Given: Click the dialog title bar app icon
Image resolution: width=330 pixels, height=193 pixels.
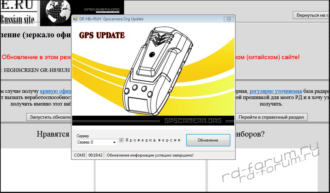Looking at the screenshot, I should click(x=75, y=19).
